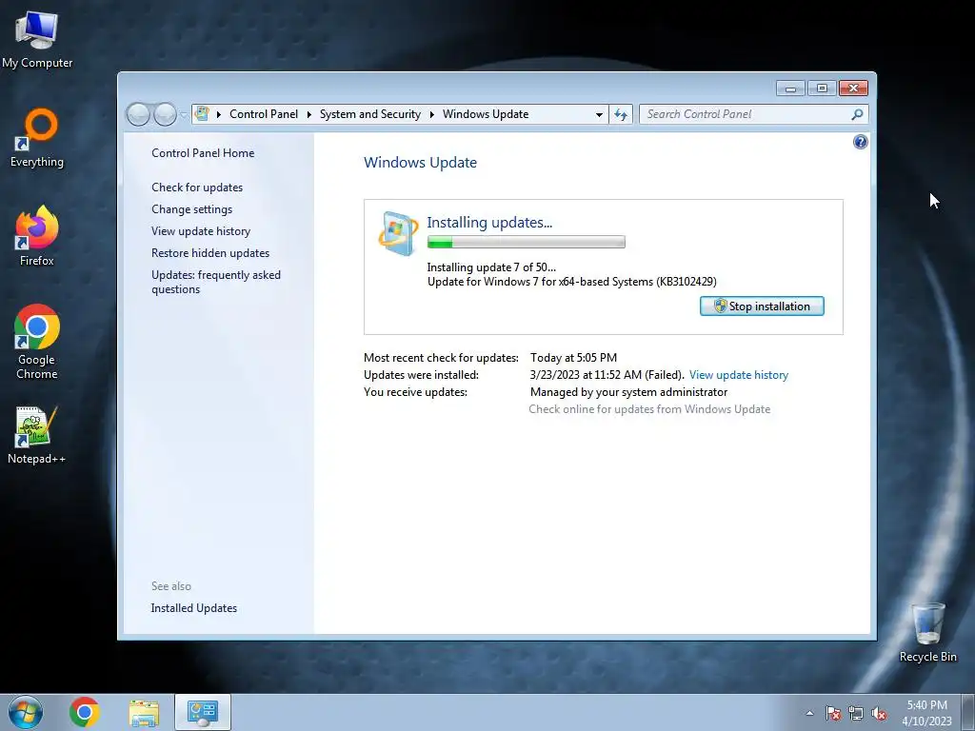Maximize the Windows Update window

point(822,89)
